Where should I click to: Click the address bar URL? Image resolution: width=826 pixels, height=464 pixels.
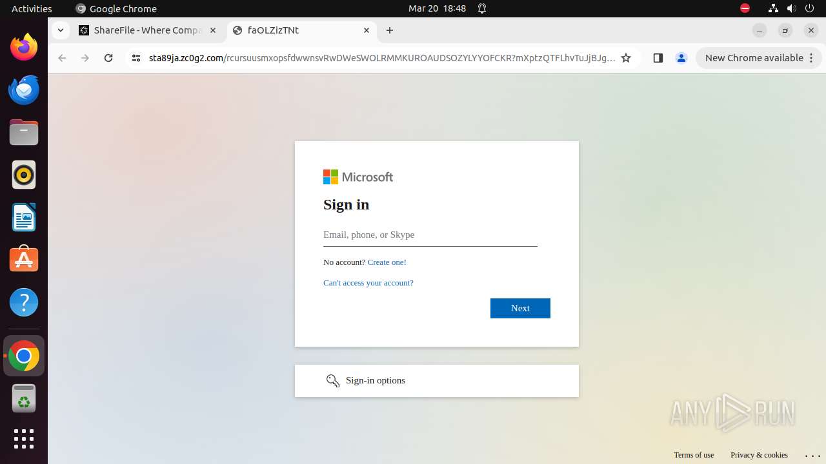coord(382,58)
